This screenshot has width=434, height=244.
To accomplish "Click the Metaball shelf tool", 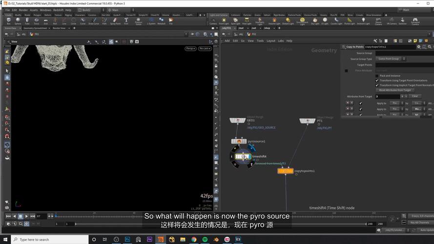I will coord(161,21).
